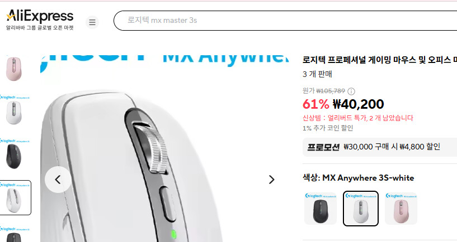View the bottom partially visible thumbnail
The image size is (457, 242).
coord(13,234)
